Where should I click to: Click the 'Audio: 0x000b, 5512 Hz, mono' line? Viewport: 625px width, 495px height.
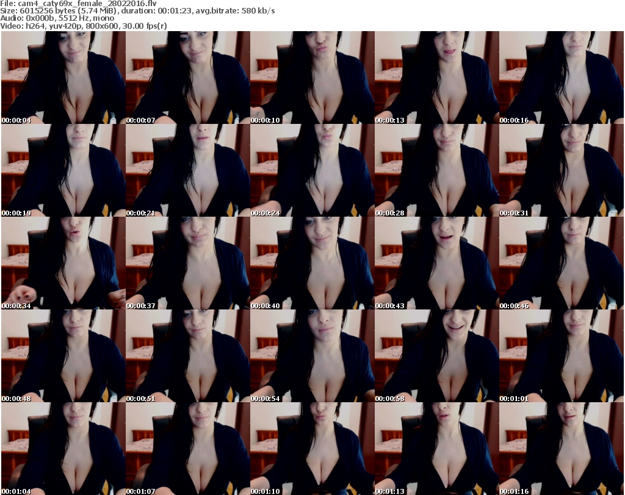pyautogui.click(x=57, y=18)
